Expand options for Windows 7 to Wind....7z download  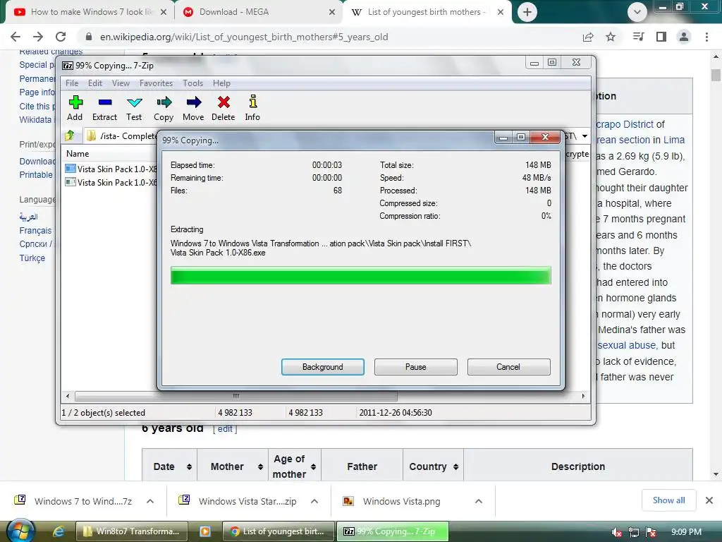coord(150,501)
